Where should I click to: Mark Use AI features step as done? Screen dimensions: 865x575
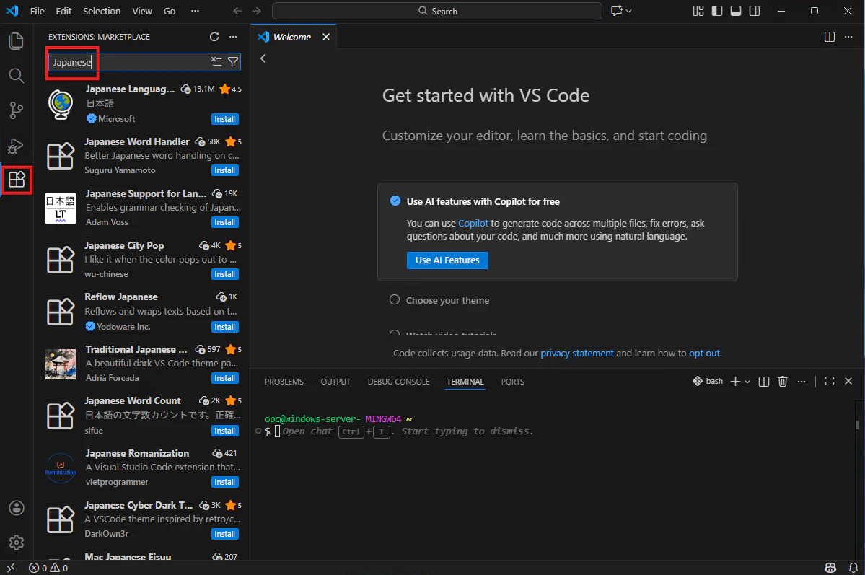click(395, 201)
